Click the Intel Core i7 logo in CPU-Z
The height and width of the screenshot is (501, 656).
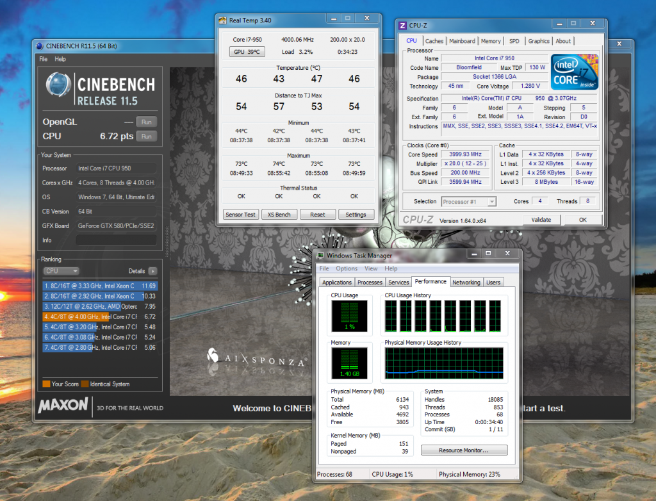[x=574, y=72]
